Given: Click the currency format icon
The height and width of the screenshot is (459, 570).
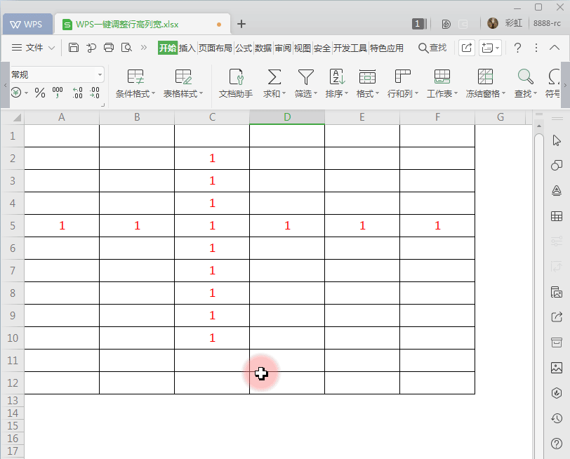Looking at the screenshot, I should tap(16, 93).
